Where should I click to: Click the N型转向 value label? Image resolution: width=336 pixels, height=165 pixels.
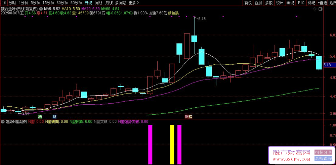[x=56, y=122]
